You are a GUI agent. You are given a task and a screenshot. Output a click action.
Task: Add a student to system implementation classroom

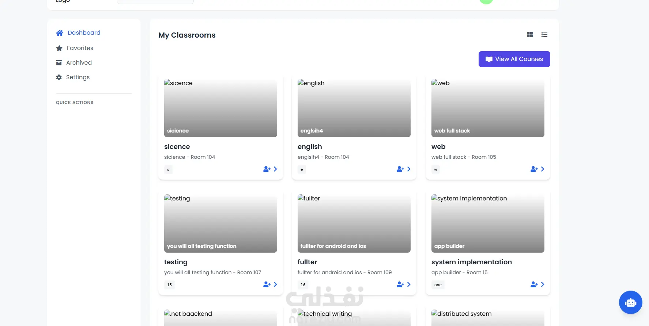pos(534,284)
